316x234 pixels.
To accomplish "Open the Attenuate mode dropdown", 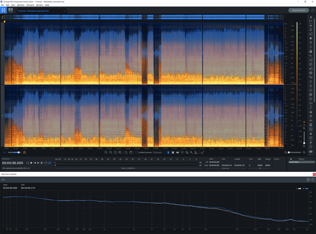I will [158, 153].
